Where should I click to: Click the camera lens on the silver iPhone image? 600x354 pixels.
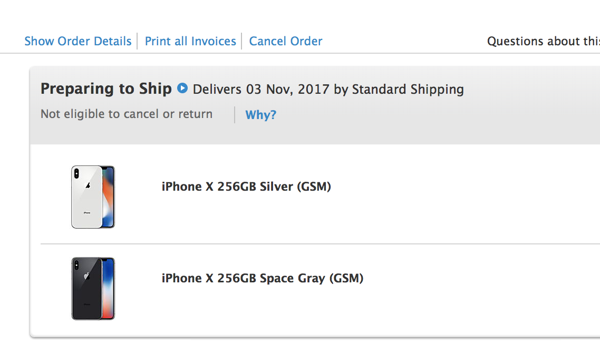coord(76,173)
